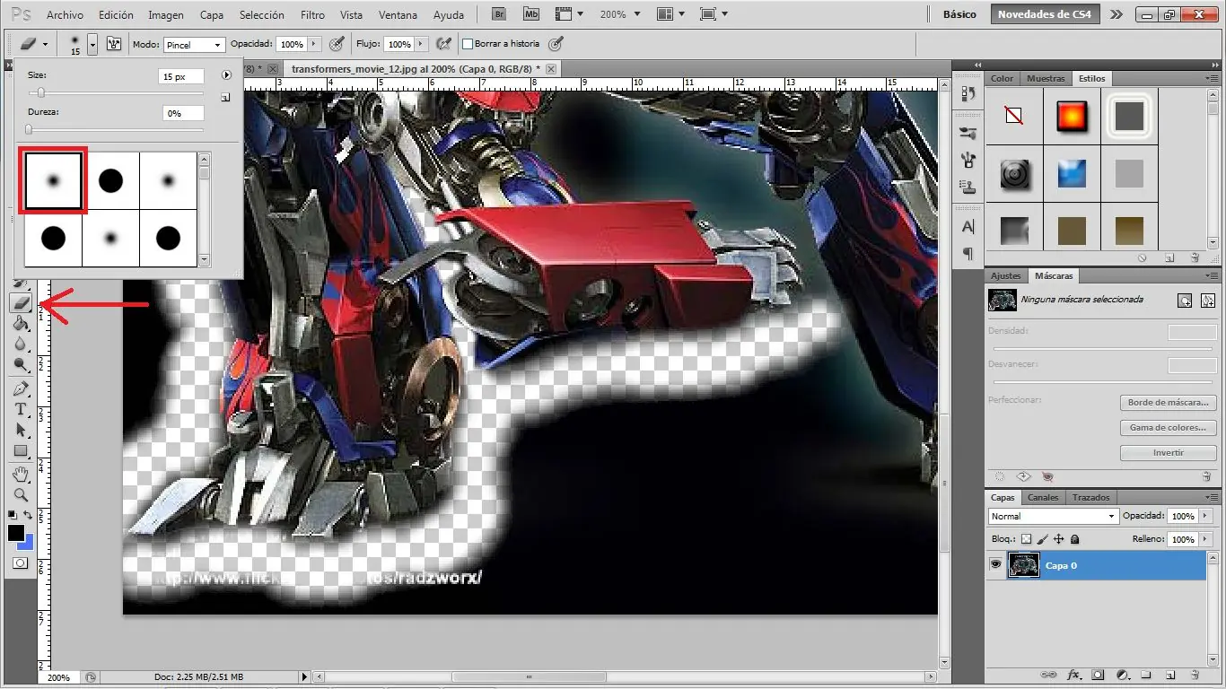Select the Rectangle shape tool
The image size is (1226, 689).
[x=21, y=450]
